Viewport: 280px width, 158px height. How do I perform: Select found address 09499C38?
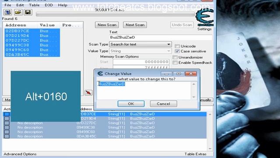click(17, 45)
